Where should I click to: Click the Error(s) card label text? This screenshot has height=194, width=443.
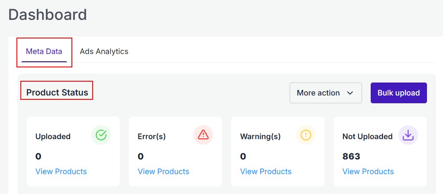[x=152, y=137]
